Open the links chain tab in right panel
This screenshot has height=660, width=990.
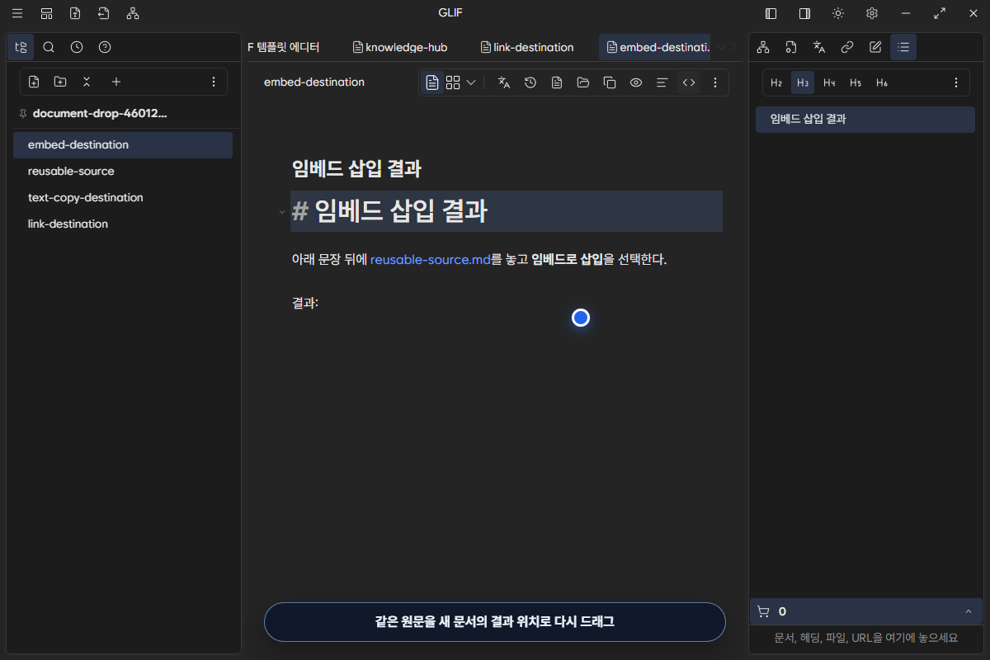click(847, 47)
